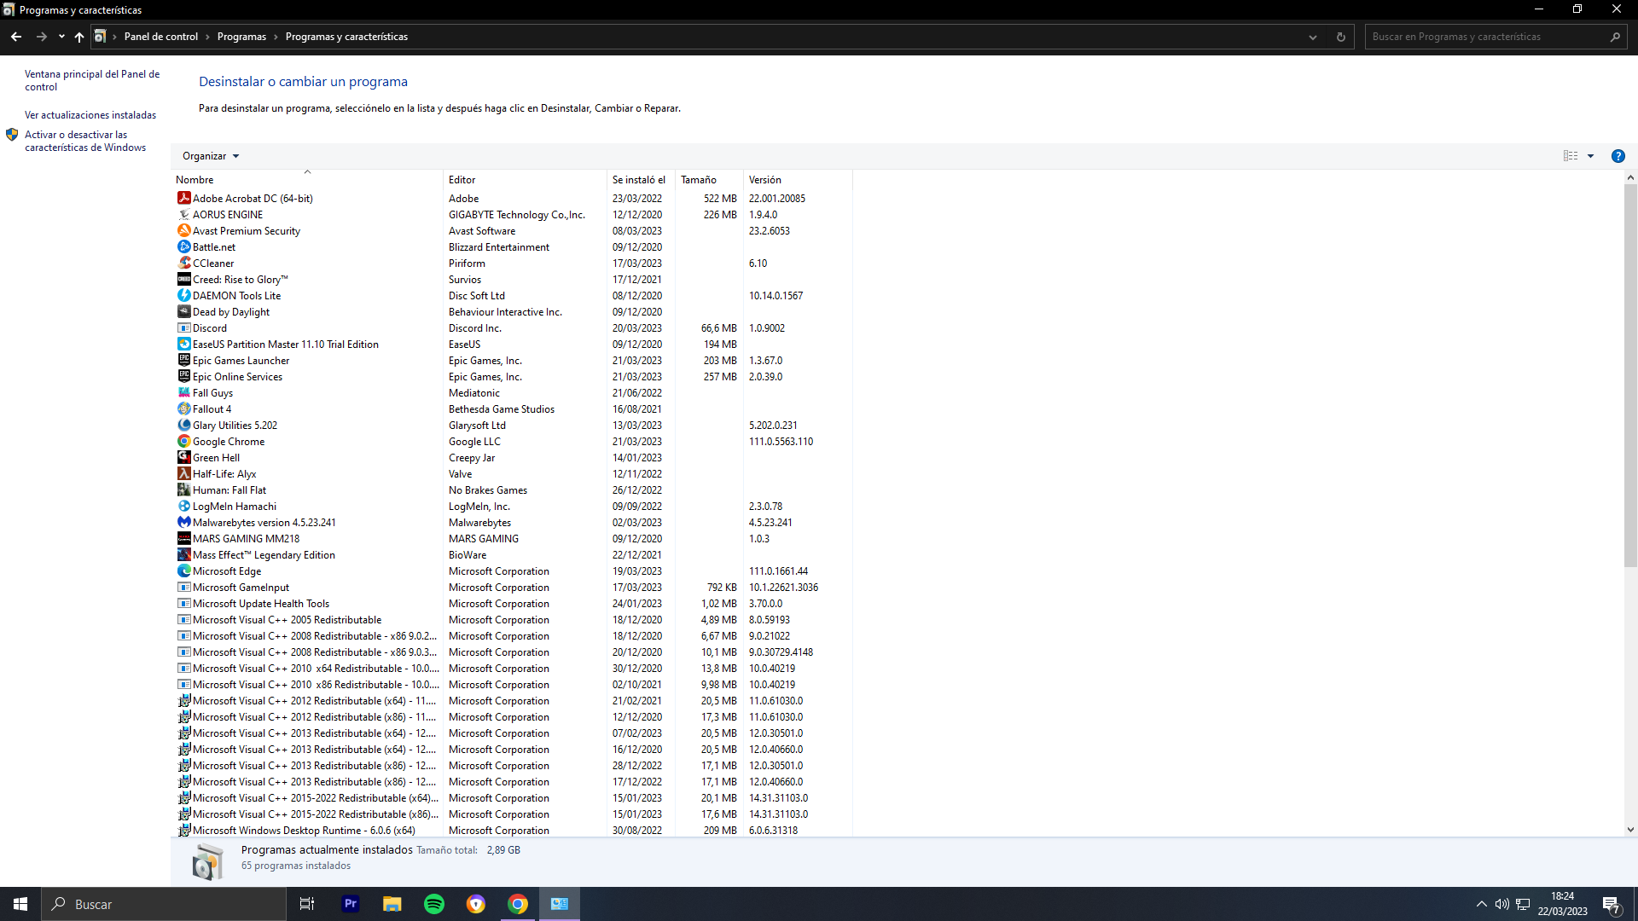The image size is (1638, 921).
Task: Expand the address bar history dropdown
Action: 1313,37
